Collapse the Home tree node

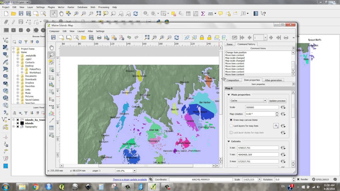coord(14,52)
